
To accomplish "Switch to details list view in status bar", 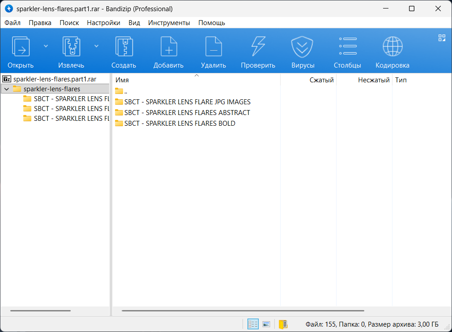I will point(253,324).
